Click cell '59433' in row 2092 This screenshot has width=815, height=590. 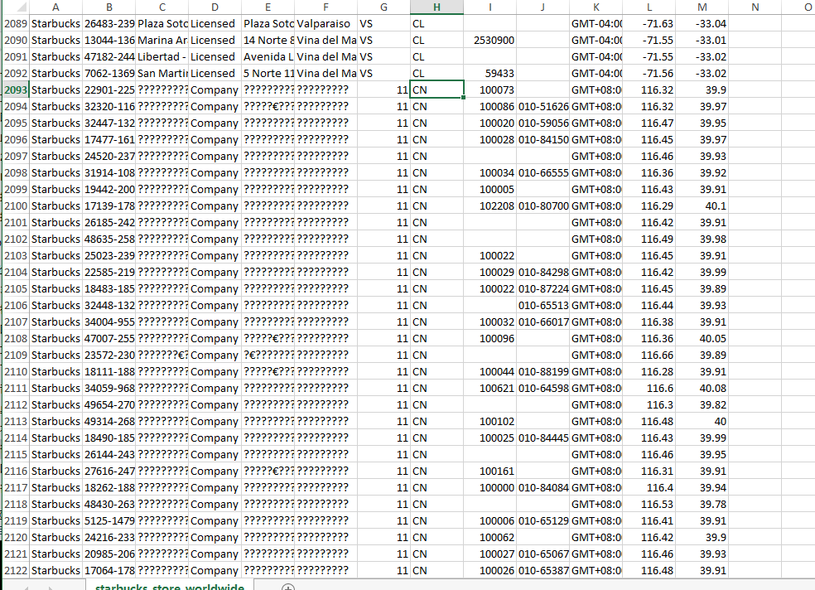[489, 73]
